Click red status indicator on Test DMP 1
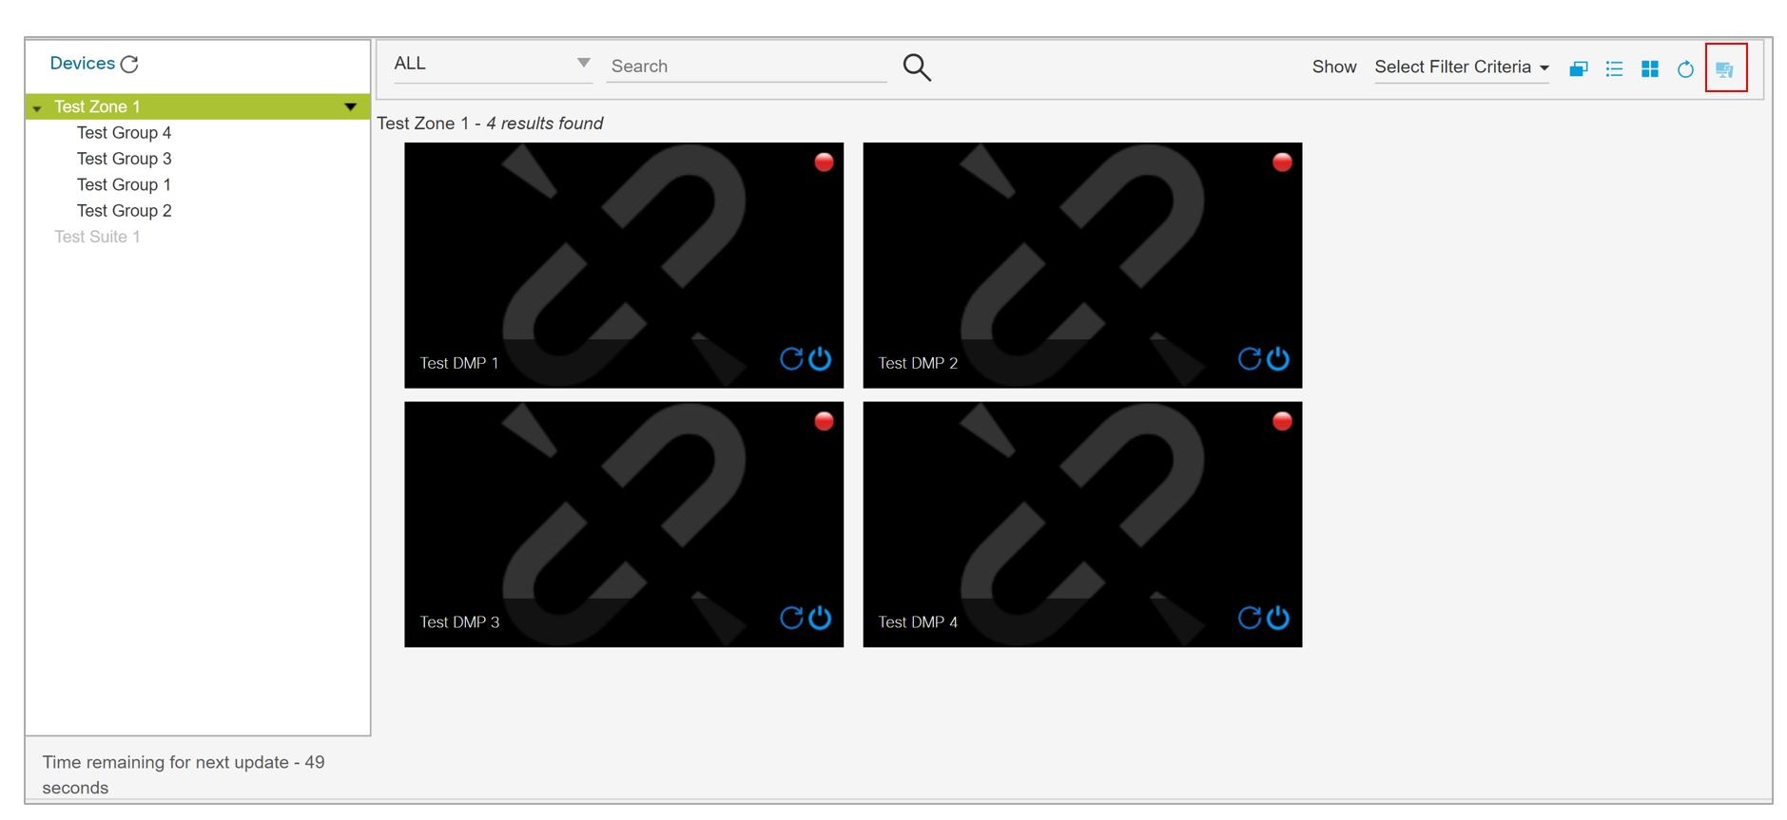Screen dimensions: 1787x820 coord(824,162)
